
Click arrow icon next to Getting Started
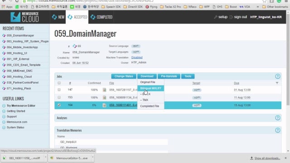(4, 111)
